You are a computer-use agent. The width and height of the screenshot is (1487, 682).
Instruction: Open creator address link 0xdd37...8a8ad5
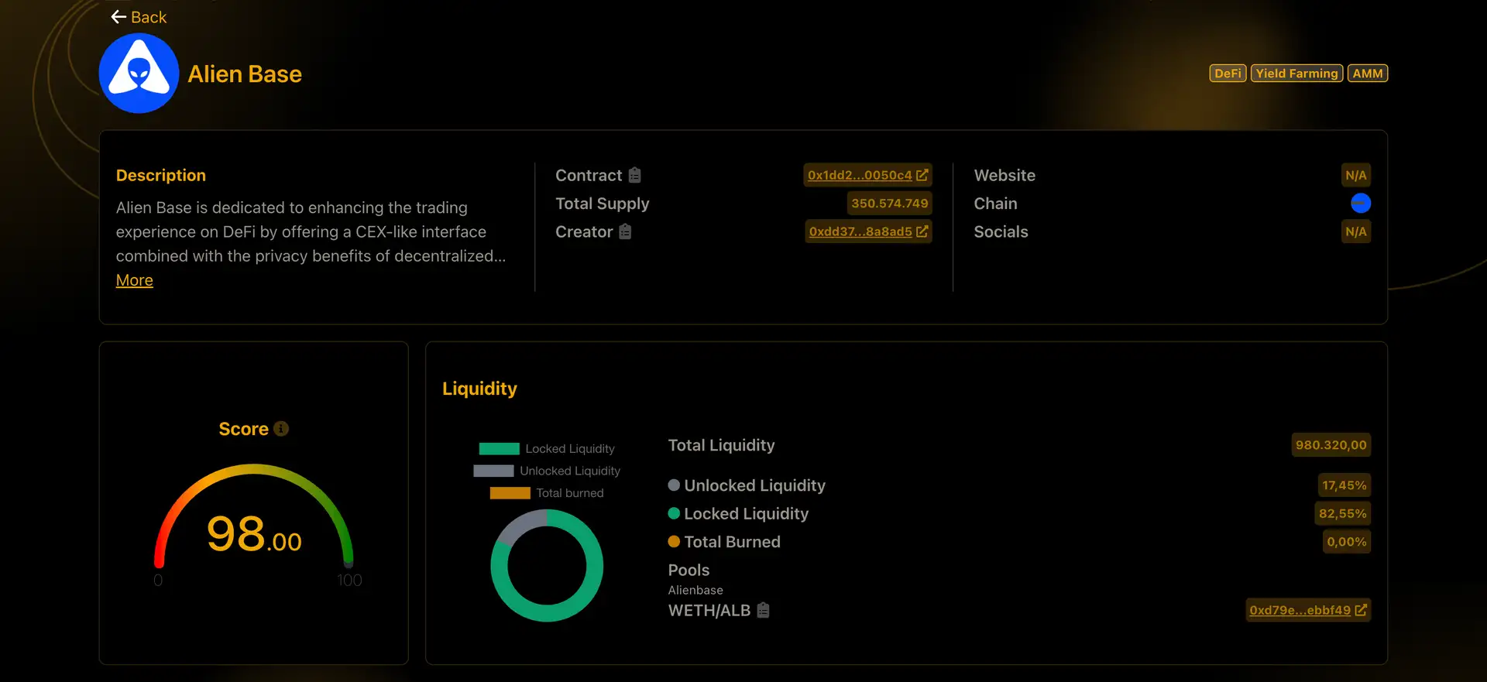[867, 231]
